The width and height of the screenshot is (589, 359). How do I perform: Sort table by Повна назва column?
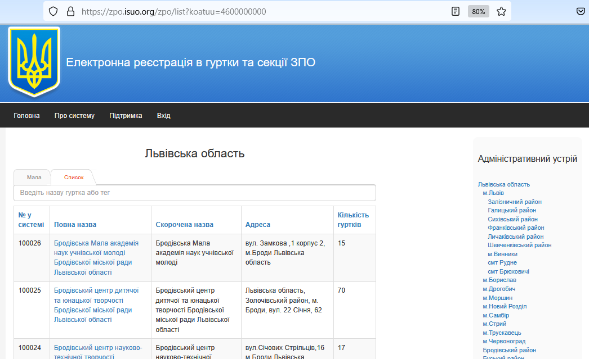(x=75, y=225)
